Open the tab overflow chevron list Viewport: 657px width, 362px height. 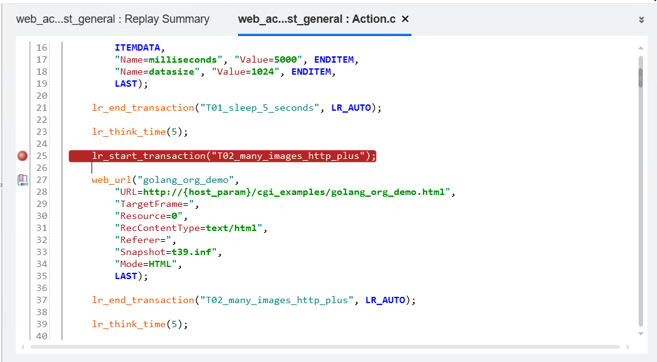pos(641,20)
